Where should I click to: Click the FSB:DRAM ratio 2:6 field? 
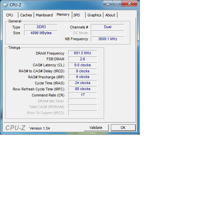83,59
